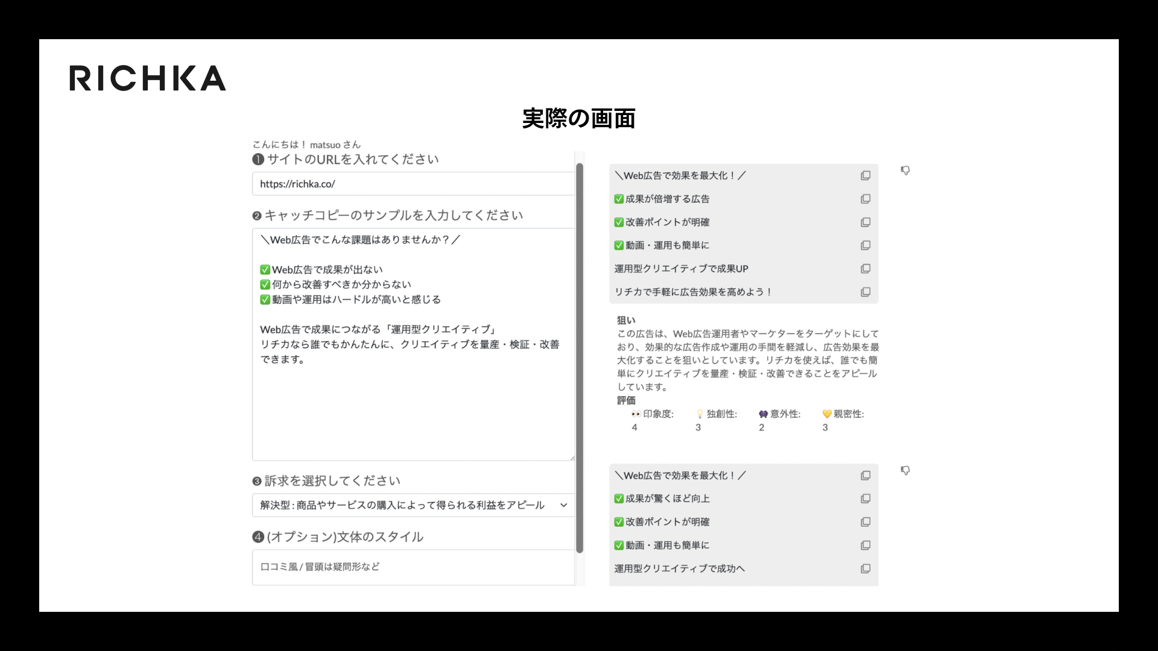
Task: Click the left panel vertical scrollbar
Action: point(580,358)
